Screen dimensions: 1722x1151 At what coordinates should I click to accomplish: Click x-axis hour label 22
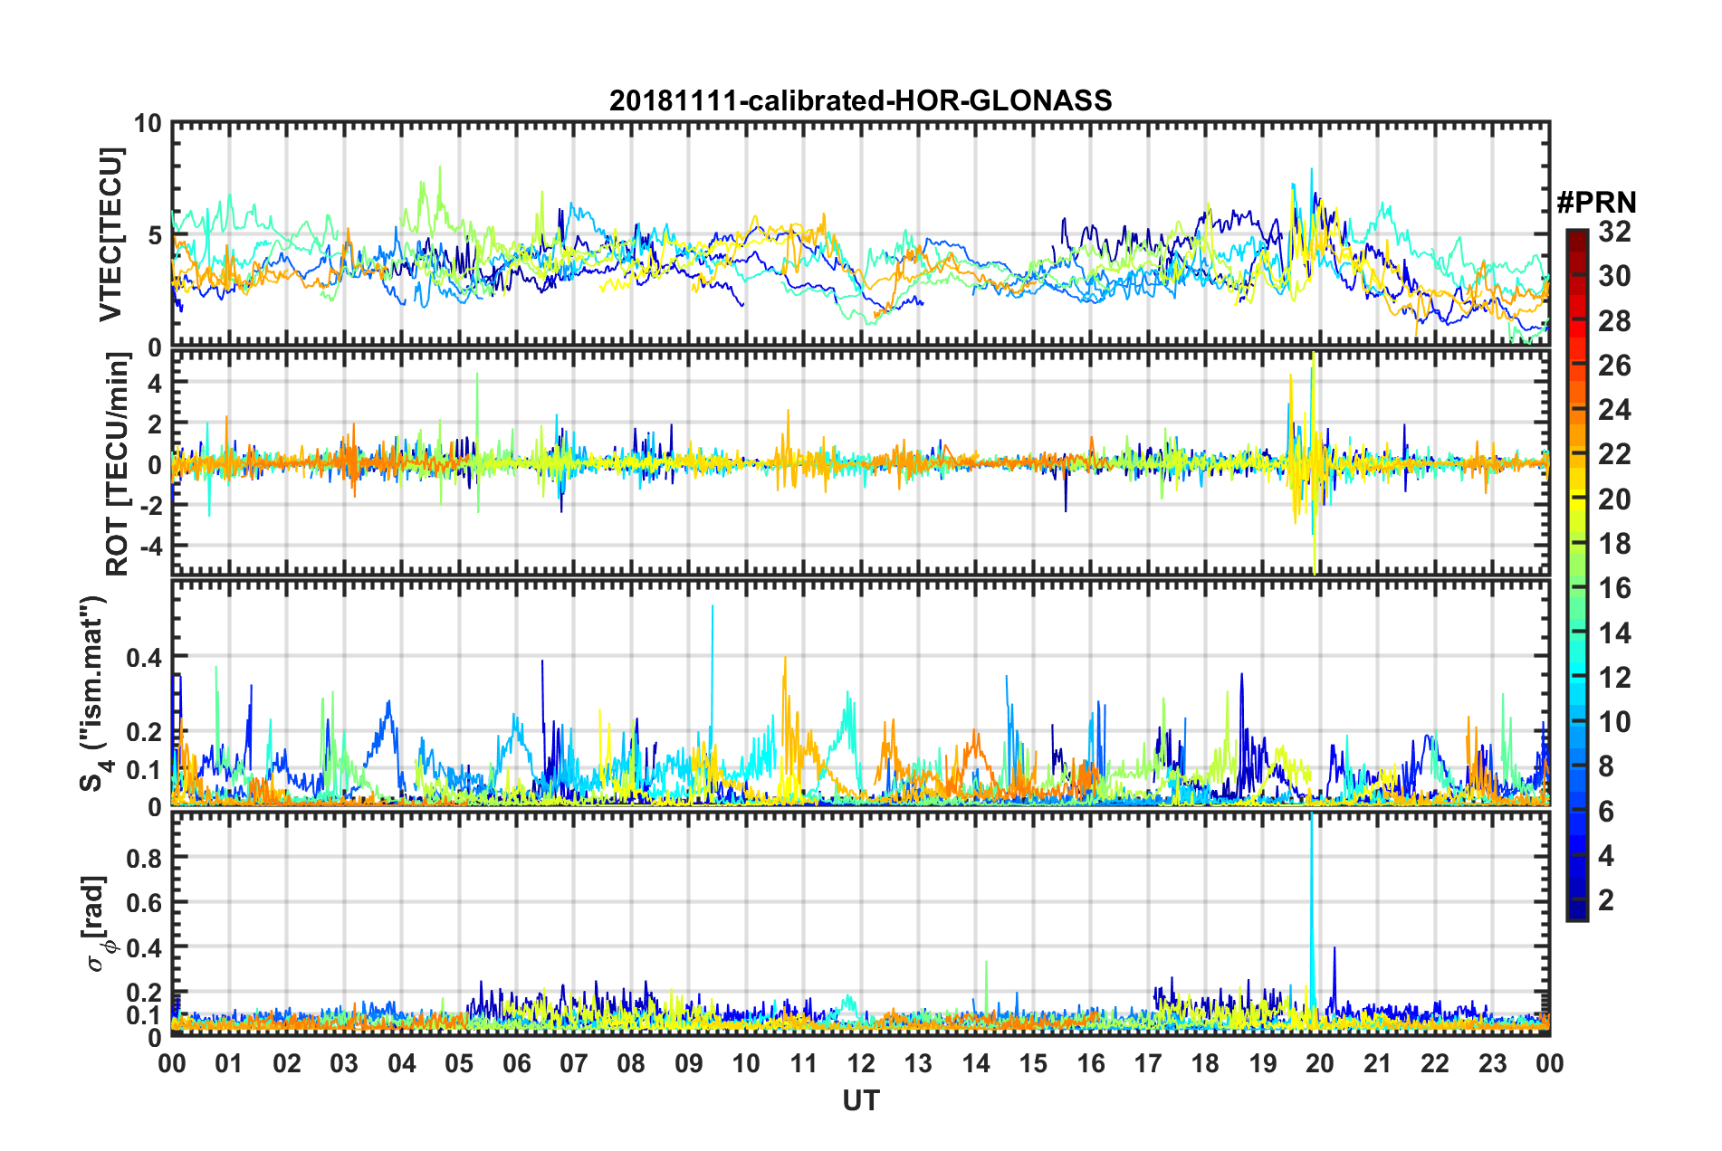pos(1435,1063)
